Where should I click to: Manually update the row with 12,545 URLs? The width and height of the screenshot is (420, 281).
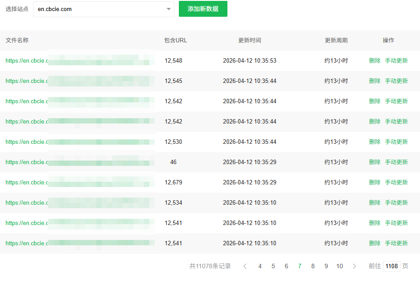[x=397, y=81]
